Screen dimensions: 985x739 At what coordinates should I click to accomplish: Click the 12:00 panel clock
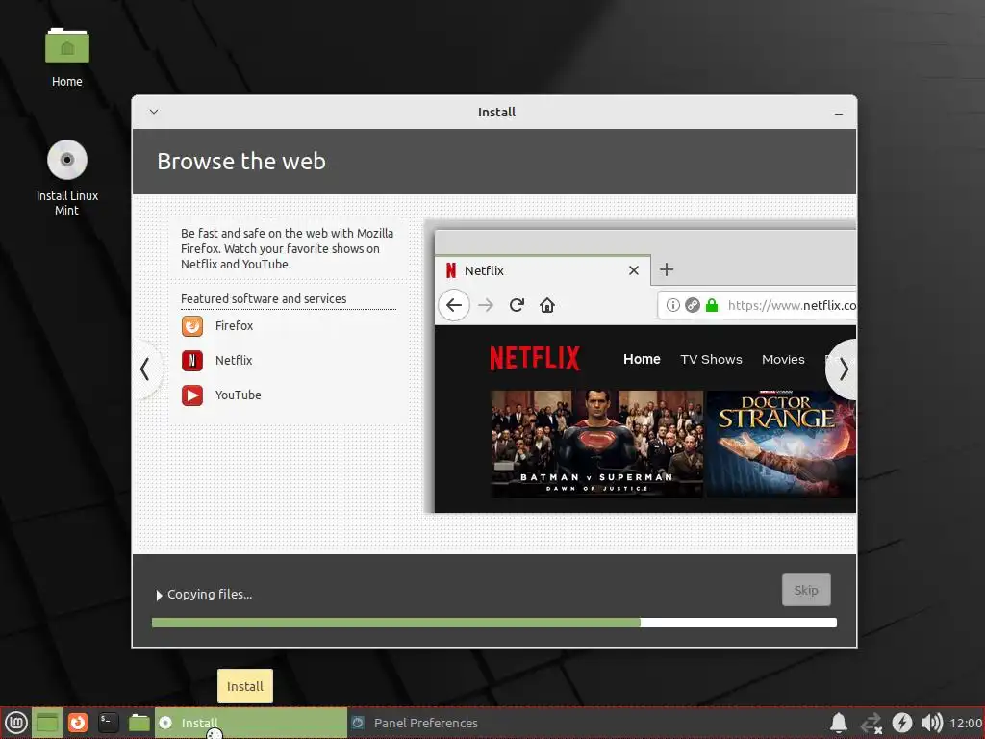pyautogui.click(x=966, y=723)
